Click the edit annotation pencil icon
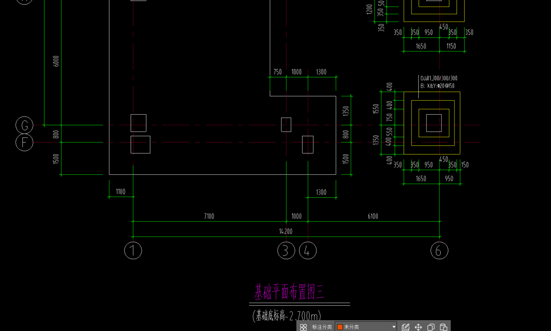Screen dimensions: 551x331 click(406, 327)
